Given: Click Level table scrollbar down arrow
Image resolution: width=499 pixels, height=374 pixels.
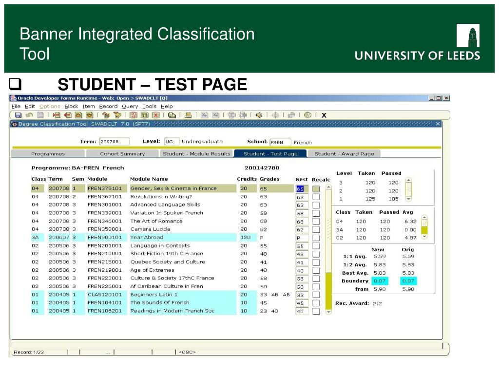Looking at the screenshot, I should coord(409,199).
